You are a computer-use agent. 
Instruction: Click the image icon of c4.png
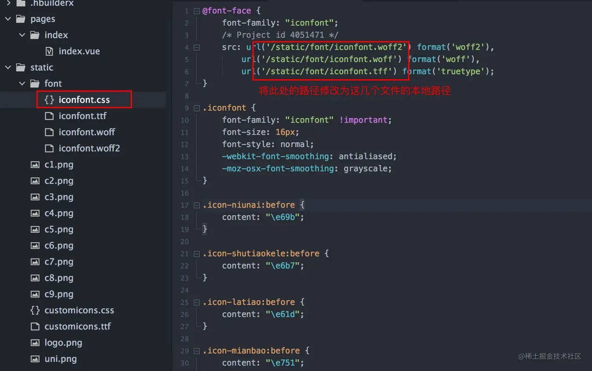(x=35, y=213)
